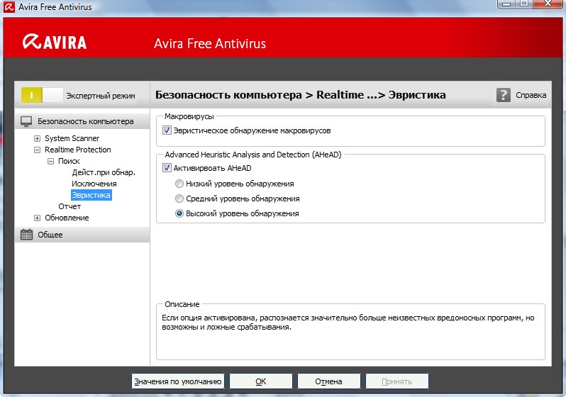Click the Avira logo in red banner
566x397 pixels.
[x=55, y=42]
